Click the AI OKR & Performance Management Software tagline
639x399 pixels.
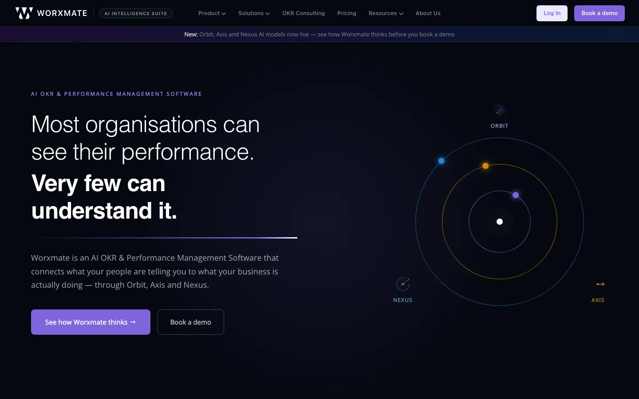[x=116, y=94]
